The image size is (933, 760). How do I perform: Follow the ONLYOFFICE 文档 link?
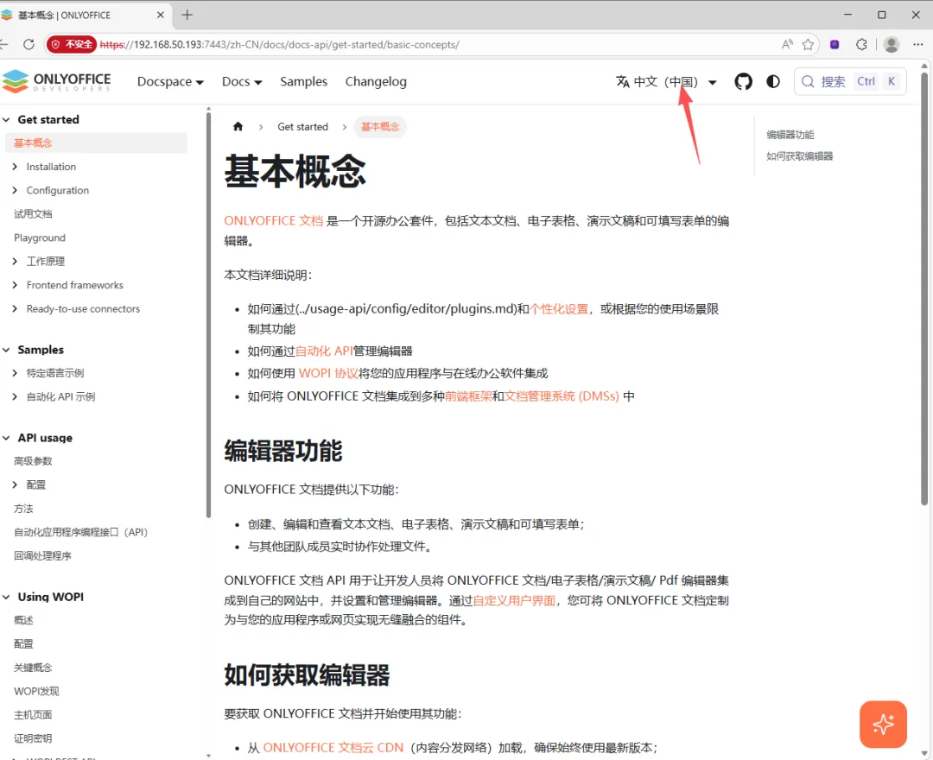[x=274, y=220]
